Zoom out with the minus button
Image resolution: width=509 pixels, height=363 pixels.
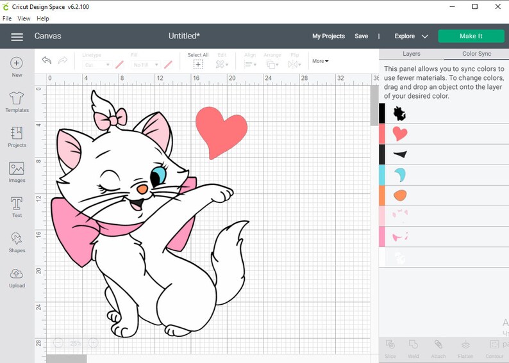[58, 343]
